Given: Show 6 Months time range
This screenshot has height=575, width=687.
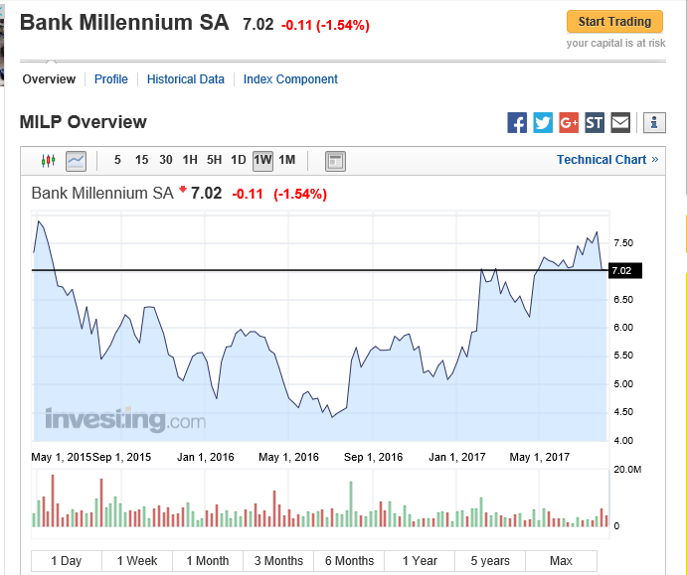Looking at the screenshot, I should pos(349,560).
